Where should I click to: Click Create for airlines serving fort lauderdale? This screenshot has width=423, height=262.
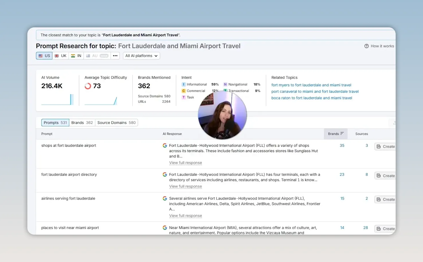(x=385, y=200)
